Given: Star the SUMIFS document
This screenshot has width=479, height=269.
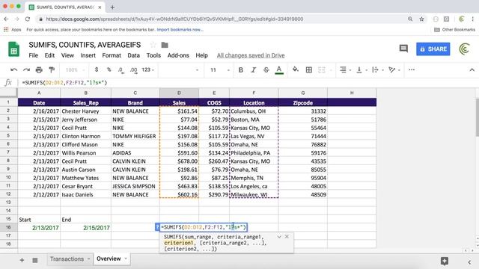Looking at the screenshot, I should [153, 45].
